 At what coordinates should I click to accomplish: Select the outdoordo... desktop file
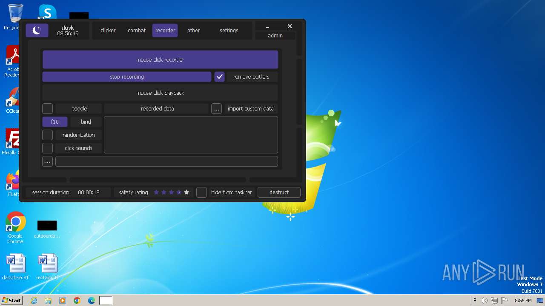[x=47, y=229]
